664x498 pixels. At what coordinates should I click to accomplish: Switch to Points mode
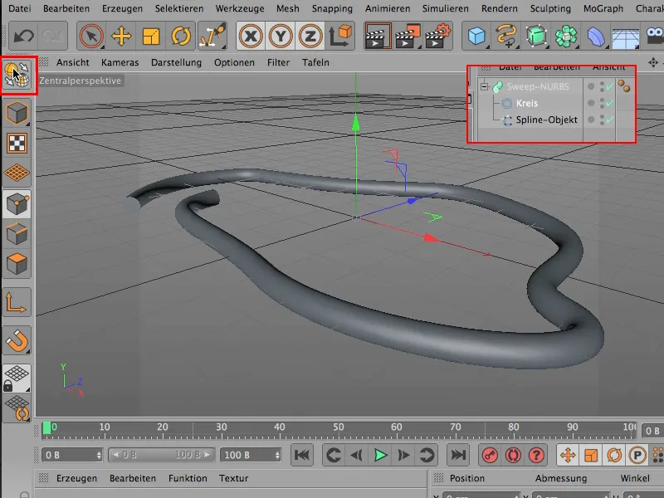click(17, 204)
